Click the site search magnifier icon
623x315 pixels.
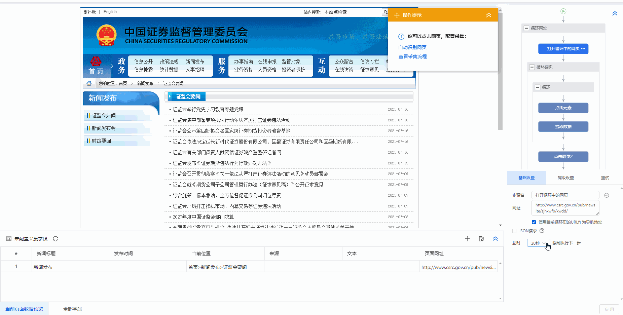point(385,12)
